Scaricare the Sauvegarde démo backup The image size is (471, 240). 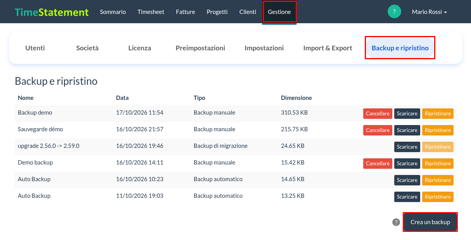point(407,130)
